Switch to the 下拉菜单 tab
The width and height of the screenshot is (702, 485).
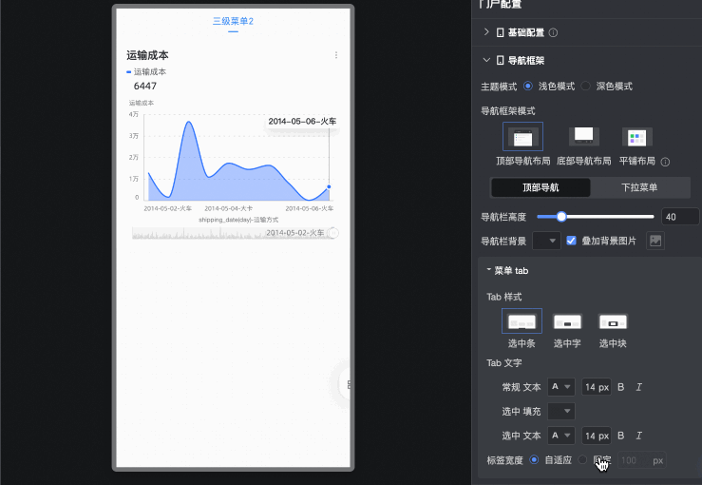(x=639, y=187)
